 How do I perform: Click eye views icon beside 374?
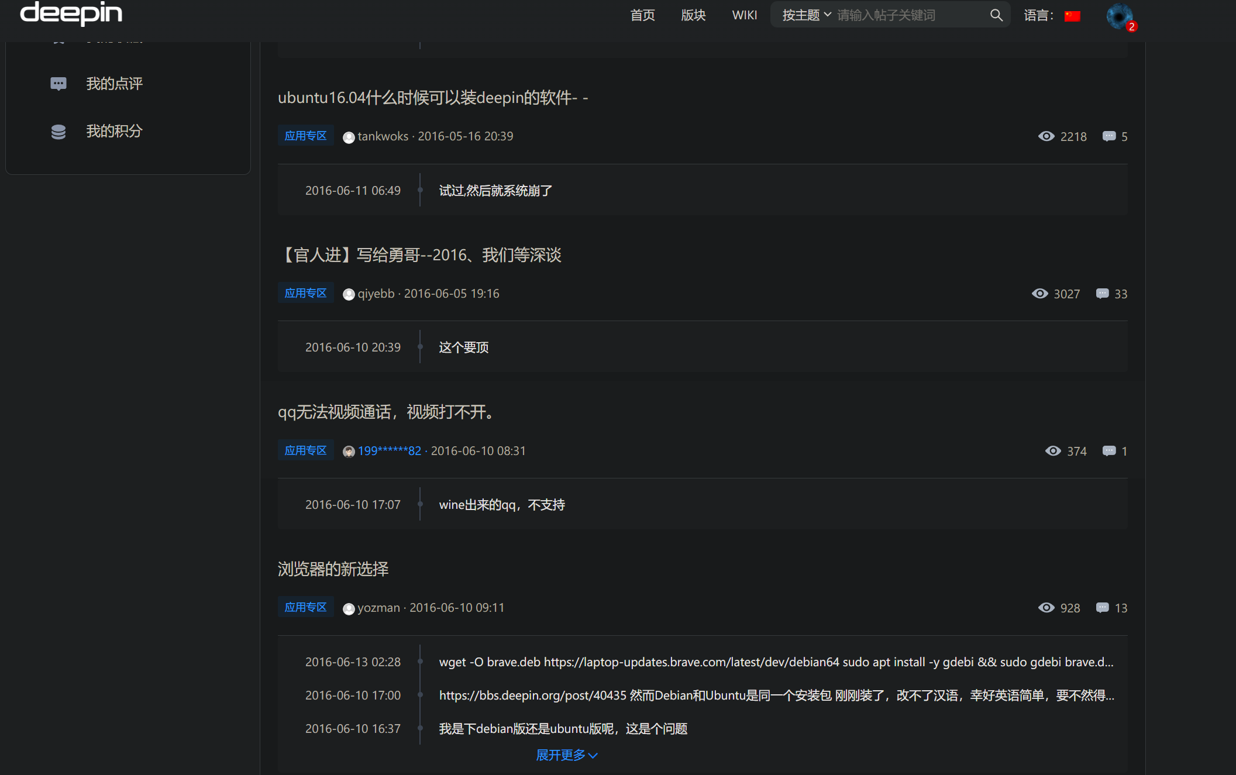coord(1053,451)
